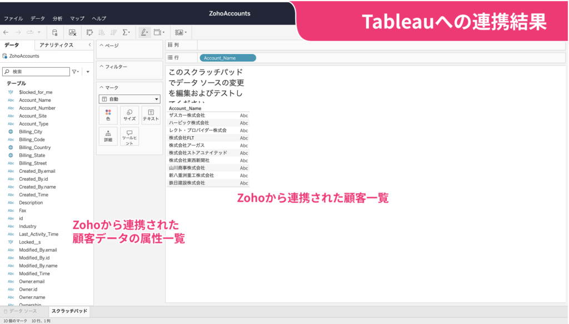Viewport: 569px width, 324px height.
Task: Open the 自動 mark type dropdown
Action: (x=129, y=99)
